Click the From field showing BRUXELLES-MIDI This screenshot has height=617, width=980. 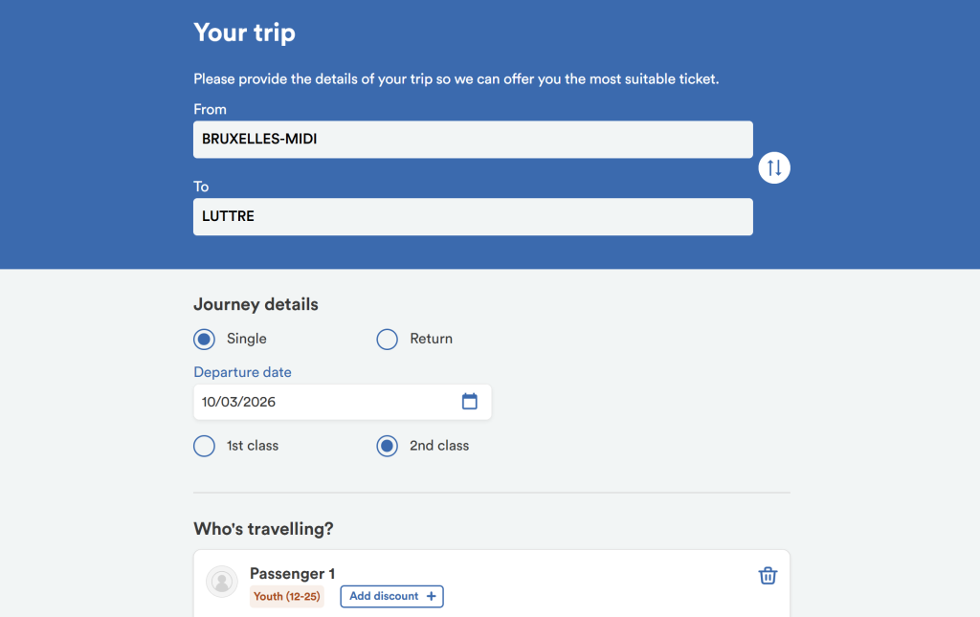click(473, 140)
